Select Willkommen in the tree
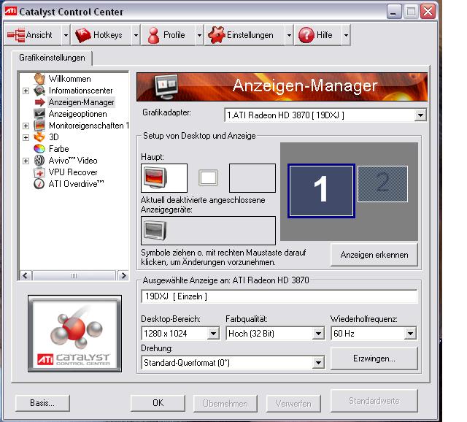467x422 pixels. pyautogui.click(x=70, y=79)
